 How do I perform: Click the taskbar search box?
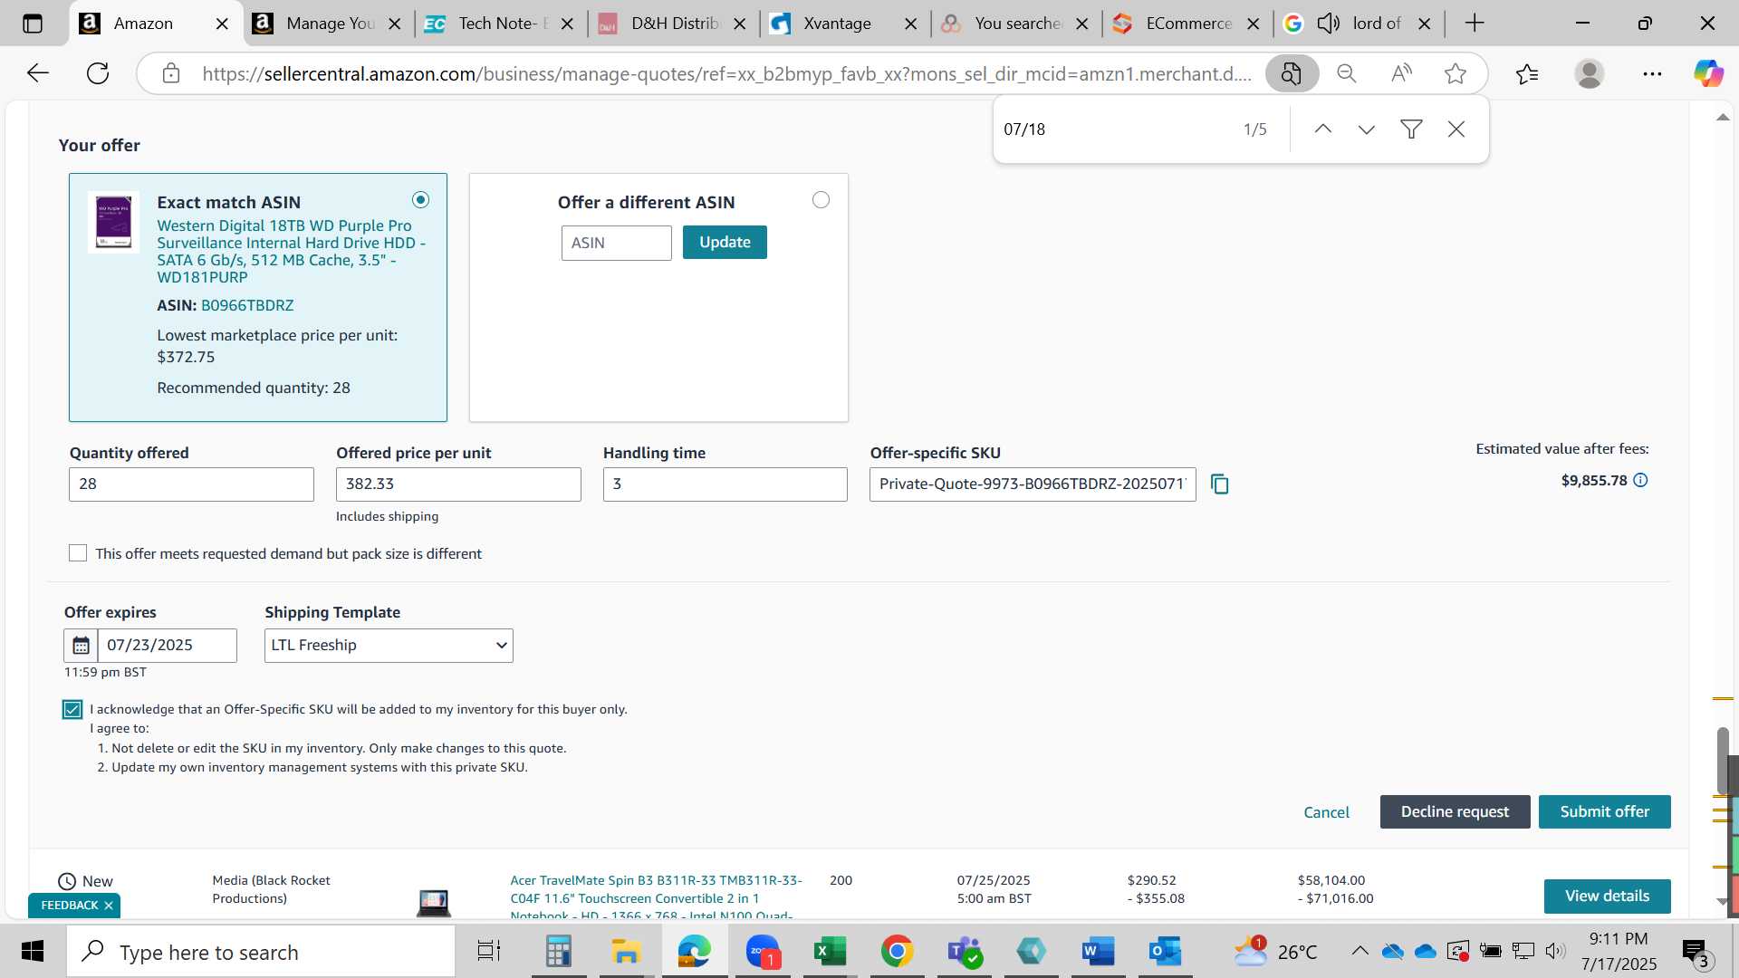(261, 952)
